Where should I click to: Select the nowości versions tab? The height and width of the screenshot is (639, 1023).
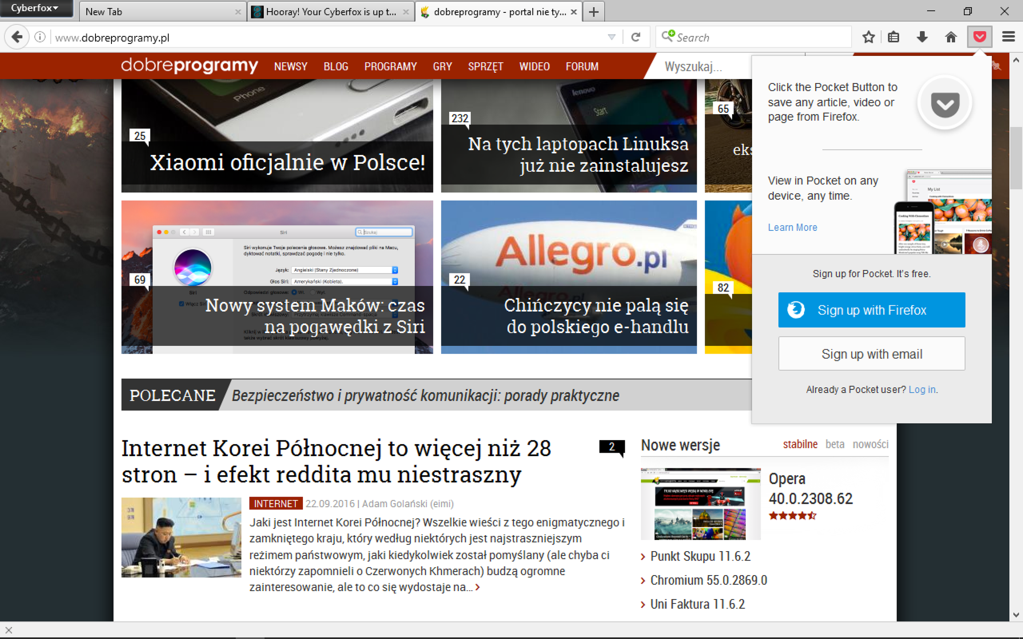coord(870,444)
